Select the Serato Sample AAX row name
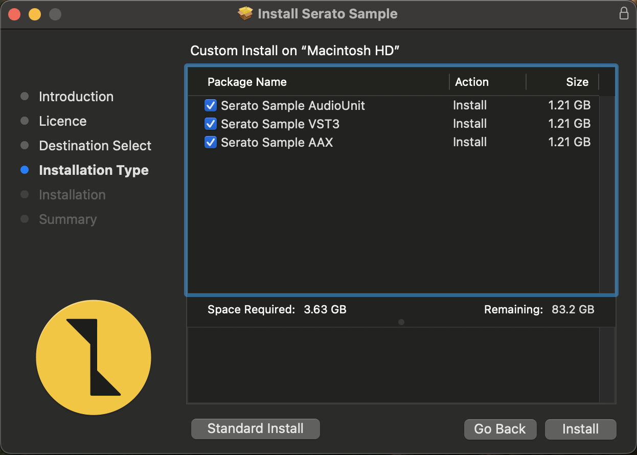Viewport: 637px width, 455px height. coord(277,142)
